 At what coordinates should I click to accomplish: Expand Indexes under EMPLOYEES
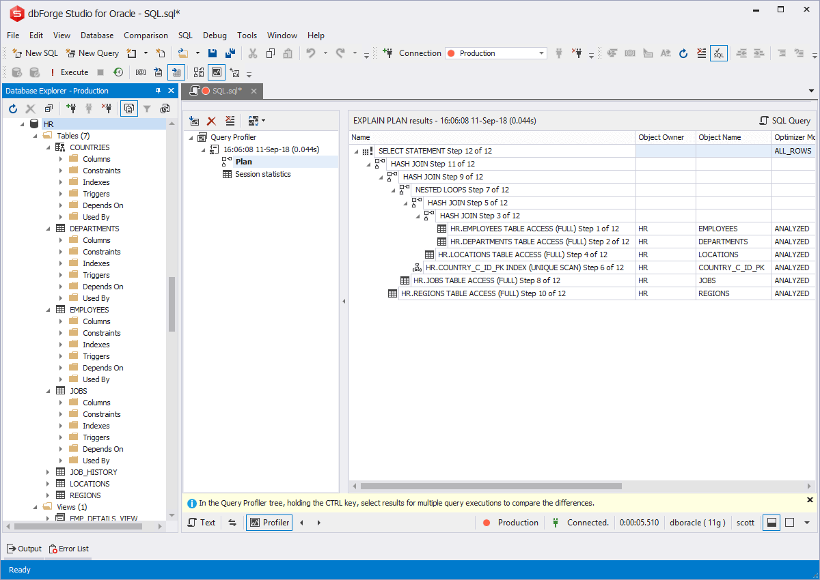(x=61, y=345)
